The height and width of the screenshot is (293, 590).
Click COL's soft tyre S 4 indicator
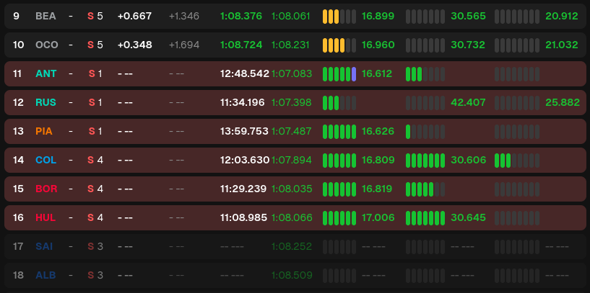point(95,161)
